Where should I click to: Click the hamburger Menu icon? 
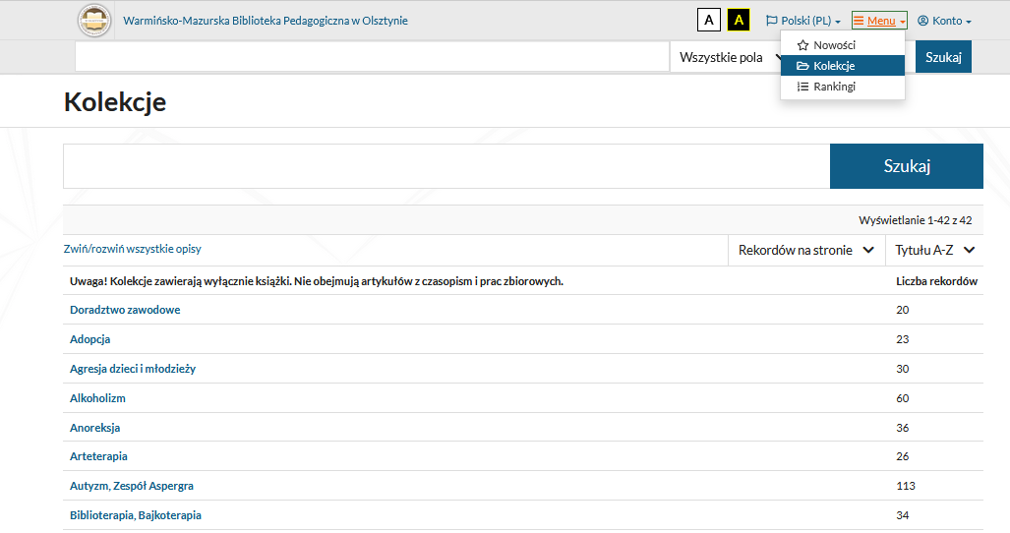pyautogui.click(x=858, y=21)
